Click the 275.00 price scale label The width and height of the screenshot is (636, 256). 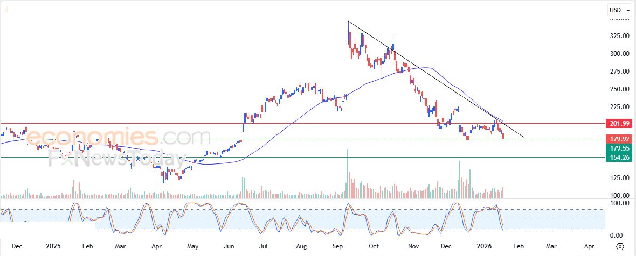619,72
